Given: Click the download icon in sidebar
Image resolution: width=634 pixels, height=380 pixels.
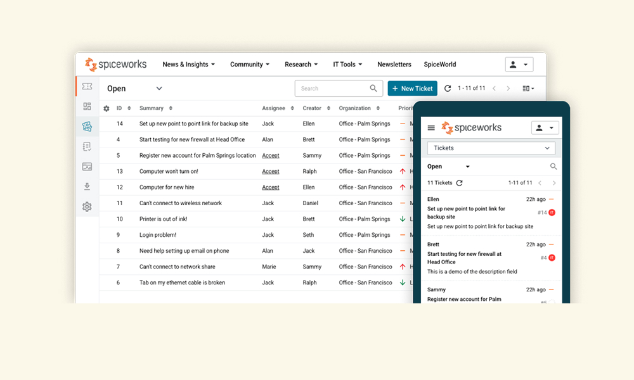Looking at the screenshot, I should pos(87,186).
